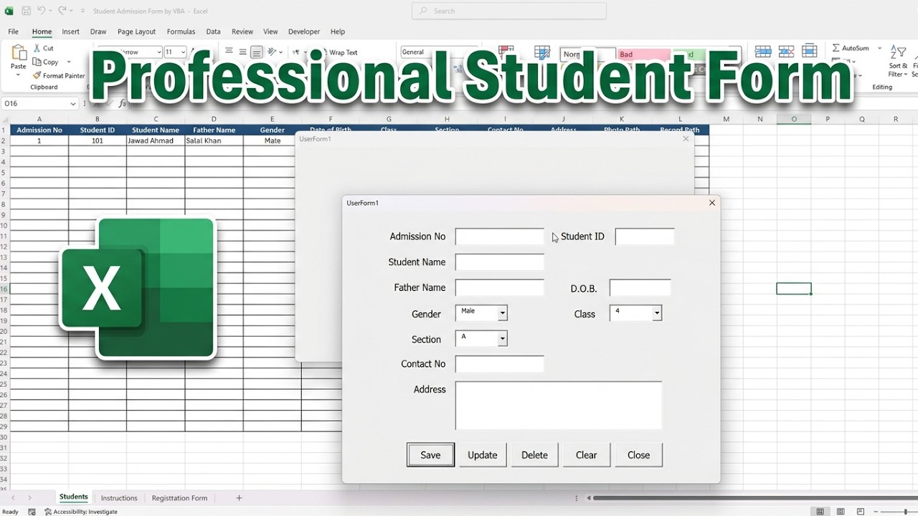The width and height of the screenshot is (918, 516).
Task: Click the Save button on UserForm1
Action: coord(430,455)
